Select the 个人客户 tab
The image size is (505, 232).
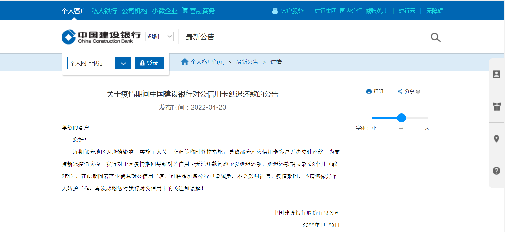74,11
